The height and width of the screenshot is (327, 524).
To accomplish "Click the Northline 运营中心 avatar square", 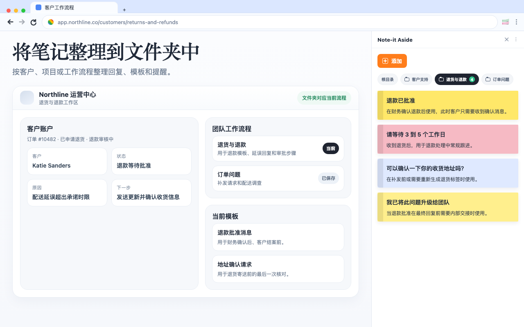I will pyautogui.click(x=27, y=98).
